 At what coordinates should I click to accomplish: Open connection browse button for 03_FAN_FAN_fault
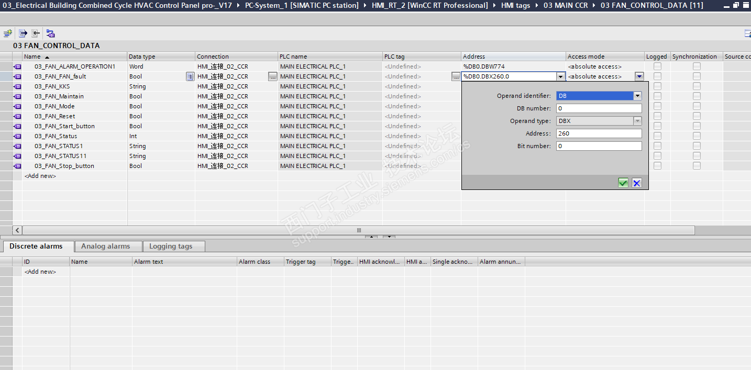coord(273,76)
